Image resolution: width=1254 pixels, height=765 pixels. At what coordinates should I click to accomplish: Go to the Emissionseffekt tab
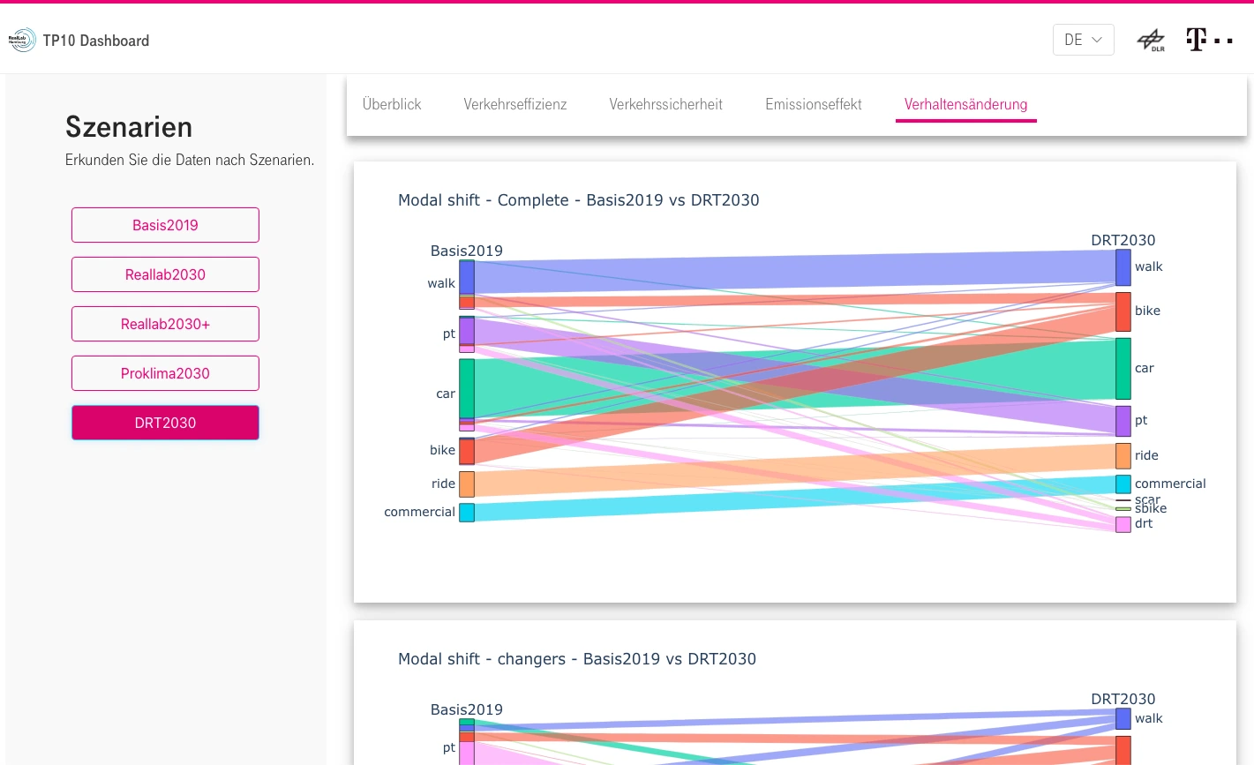click(x=813, y=104)
